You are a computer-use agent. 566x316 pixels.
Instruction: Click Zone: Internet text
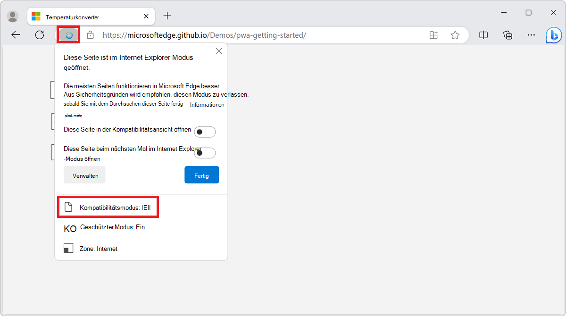point(99,249)
